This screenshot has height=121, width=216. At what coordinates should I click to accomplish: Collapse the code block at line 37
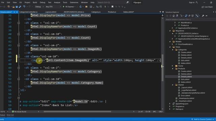click(19, 23)
